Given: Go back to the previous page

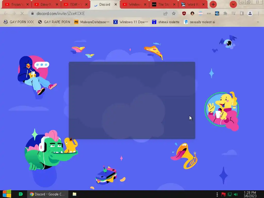Looking at the screenshot, I should click(6, 13).
